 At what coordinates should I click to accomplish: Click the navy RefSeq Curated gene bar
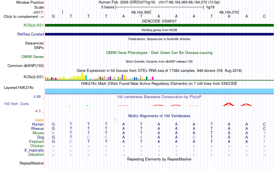point(159,34)
